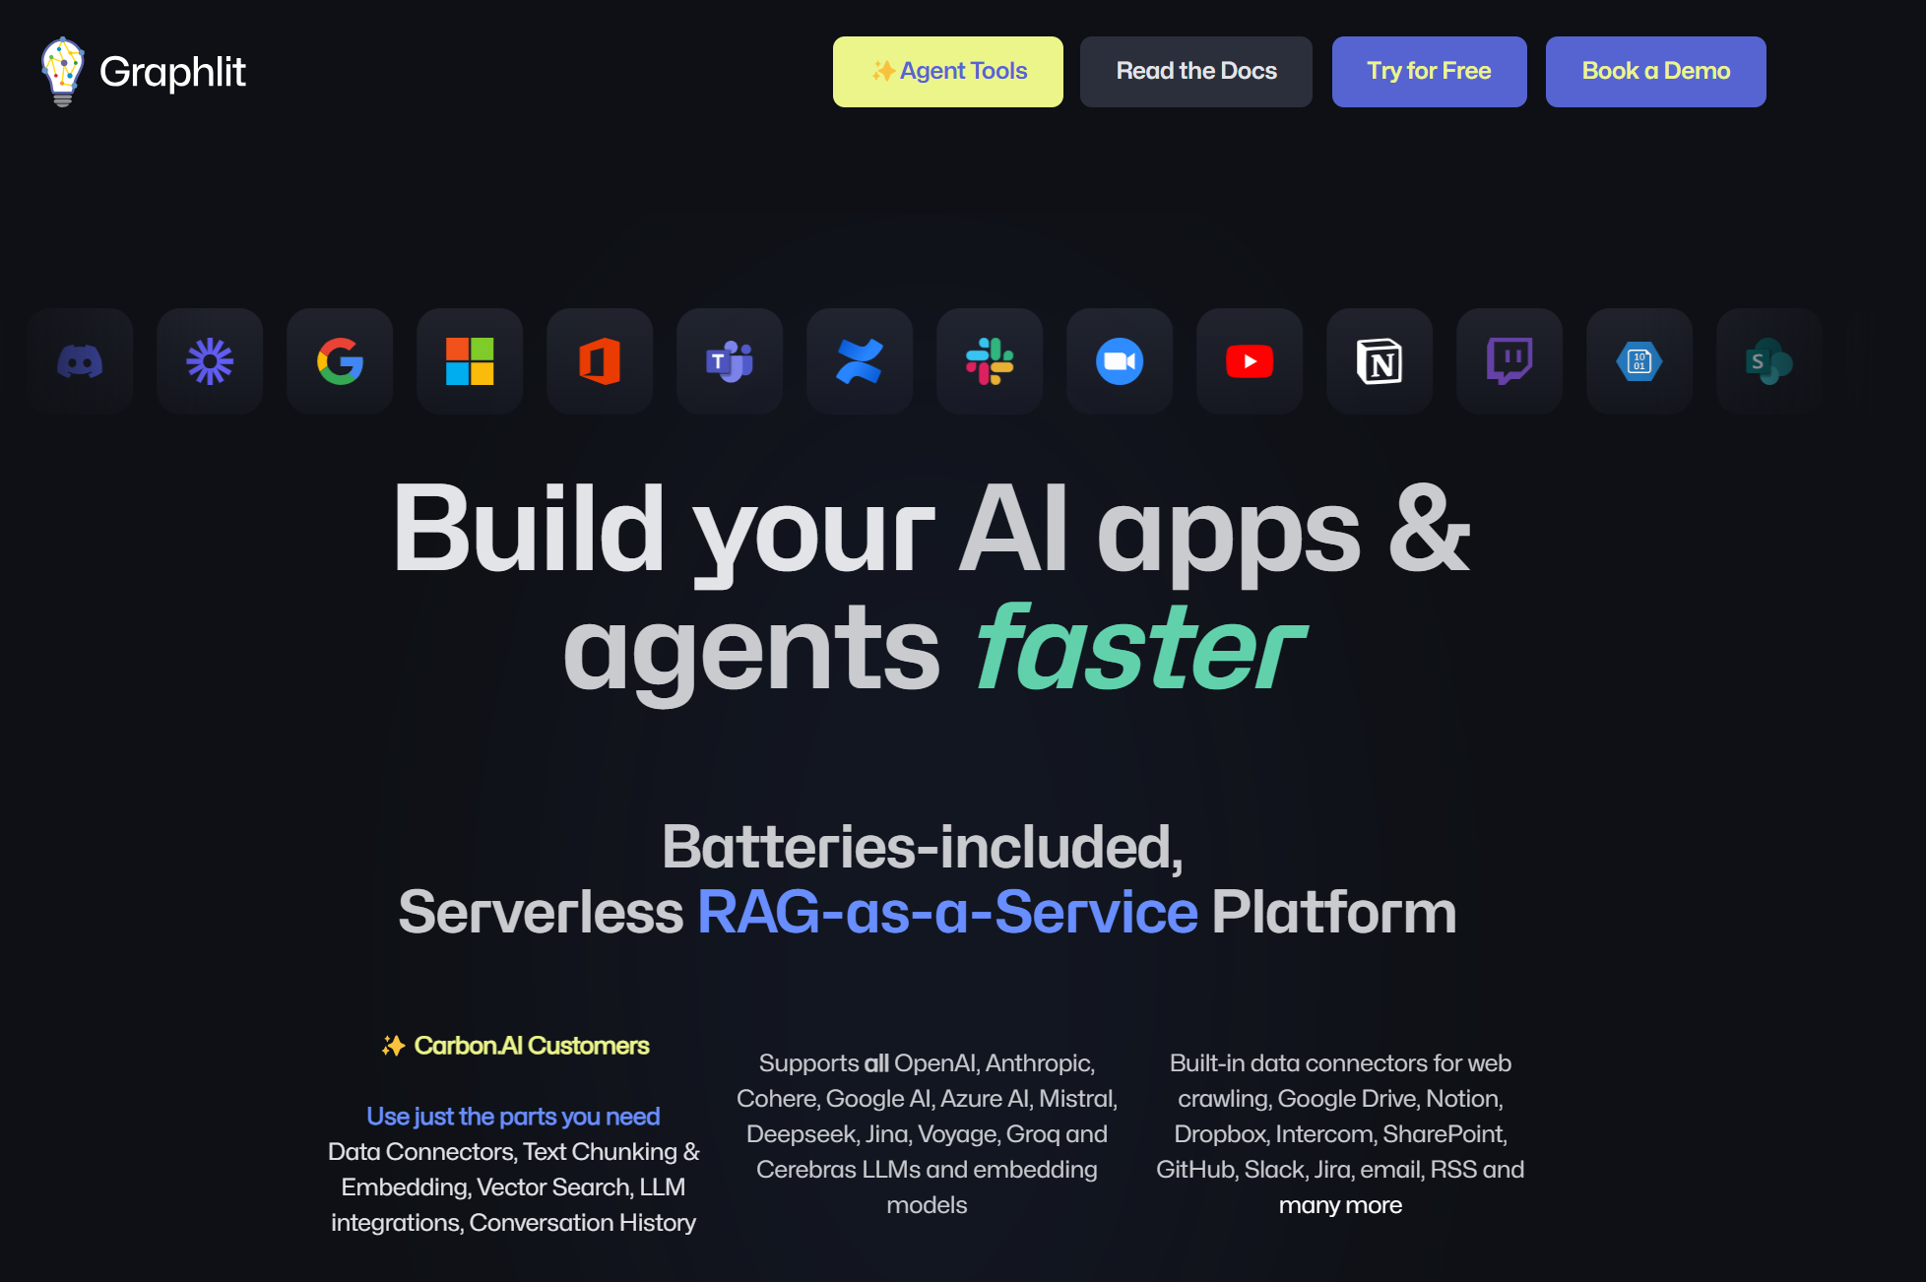The height and width of the screenshot is (1282, 1926).
Task: Click the Read the Docs button
Action: [1196, 70]
